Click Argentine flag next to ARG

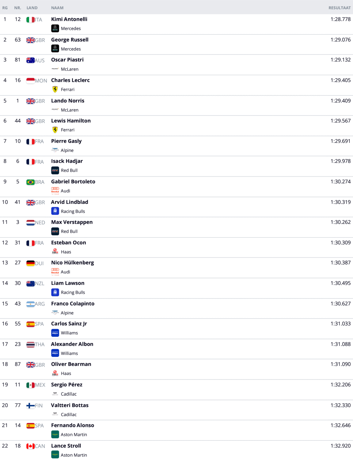30,304
